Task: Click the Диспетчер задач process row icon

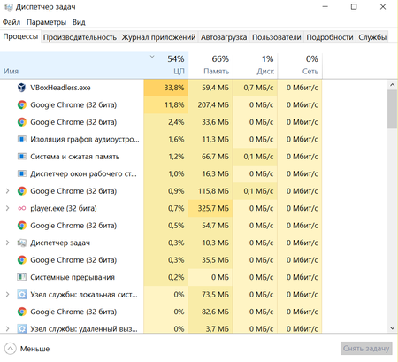Action: click(x=21, y=243)
